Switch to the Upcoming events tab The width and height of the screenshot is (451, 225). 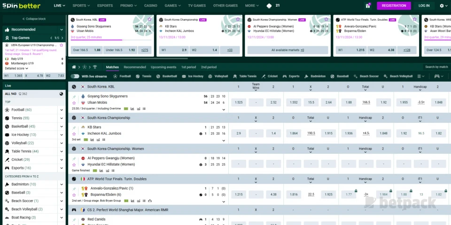(163, 67)
